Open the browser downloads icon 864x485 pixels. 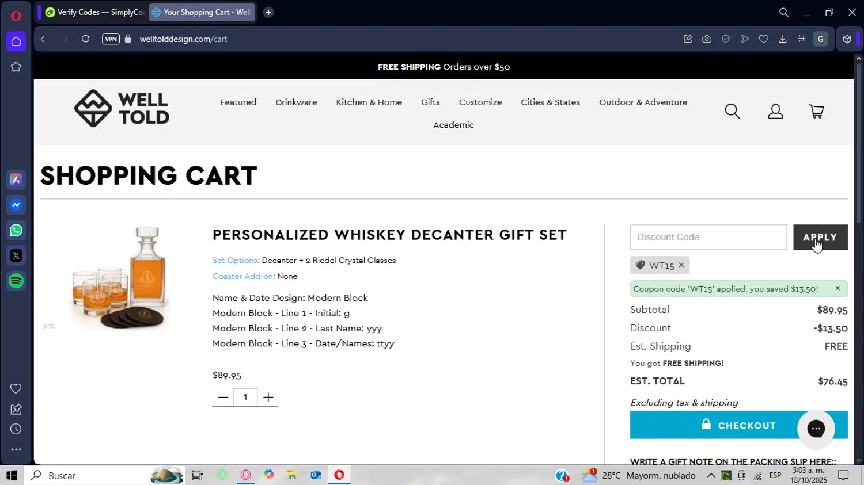[782, 39]
